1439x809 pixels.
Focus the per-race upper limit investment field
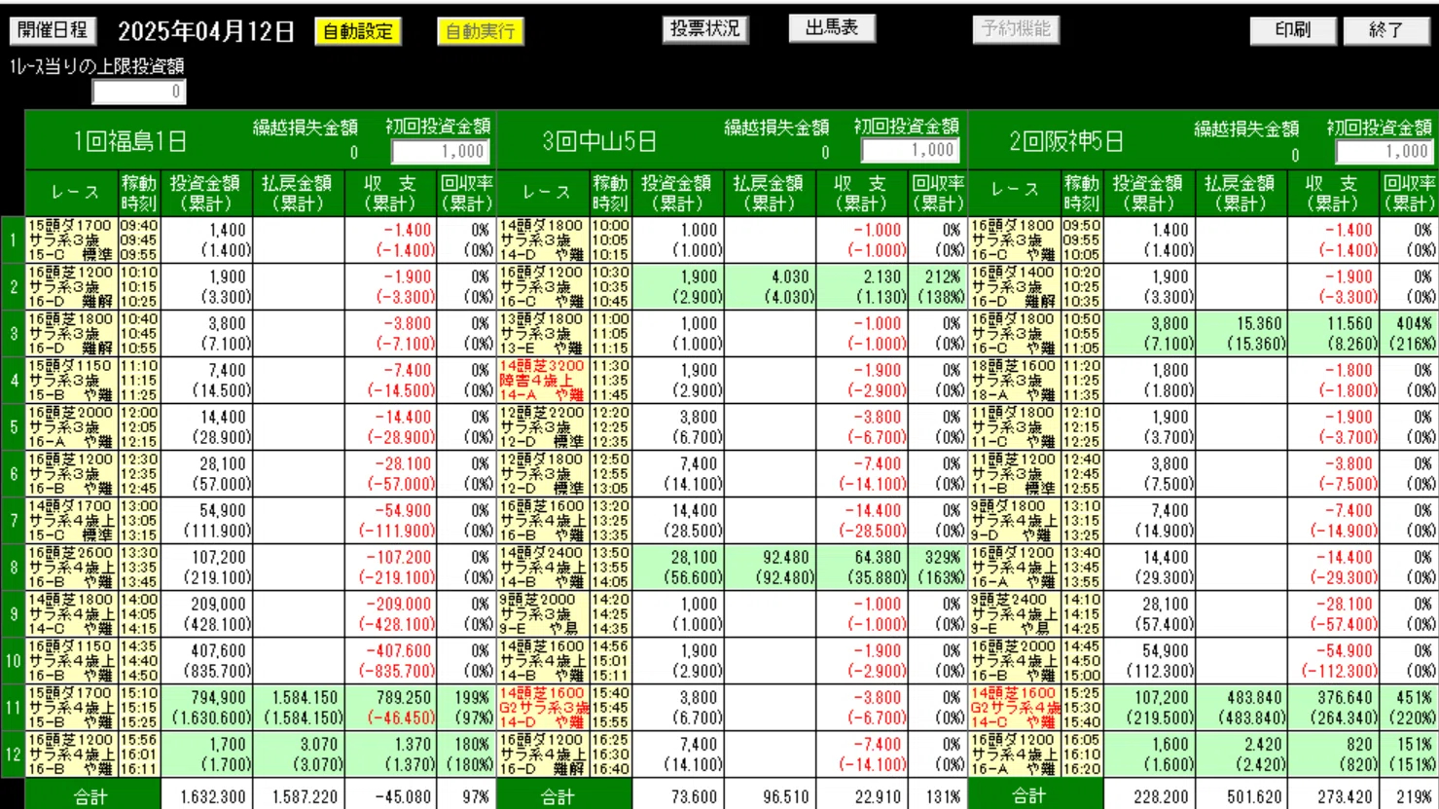pos(139,92)
